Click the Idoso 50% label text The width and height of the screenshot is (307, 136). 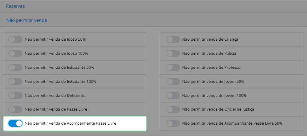pos(55,39)
